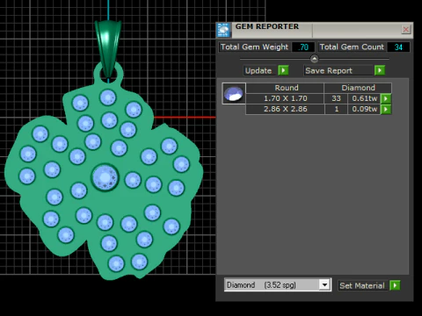Screen dimensions: 422x316
Task: Click the Round column header
Action: (285, 88)
